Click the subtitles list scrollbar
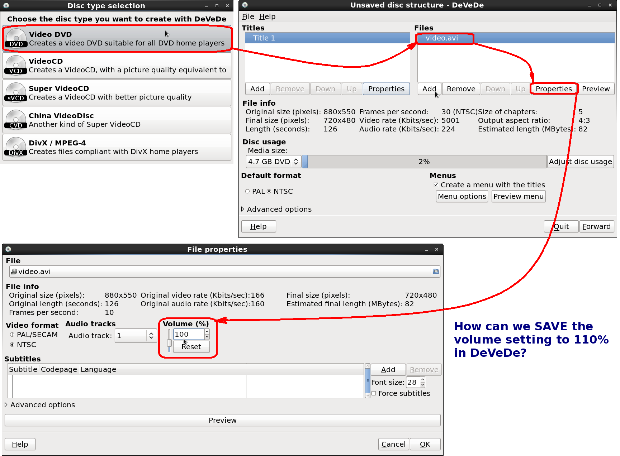The height and width of the screenshot is (456, 620). pyautogui.click(x=368, y=381)
